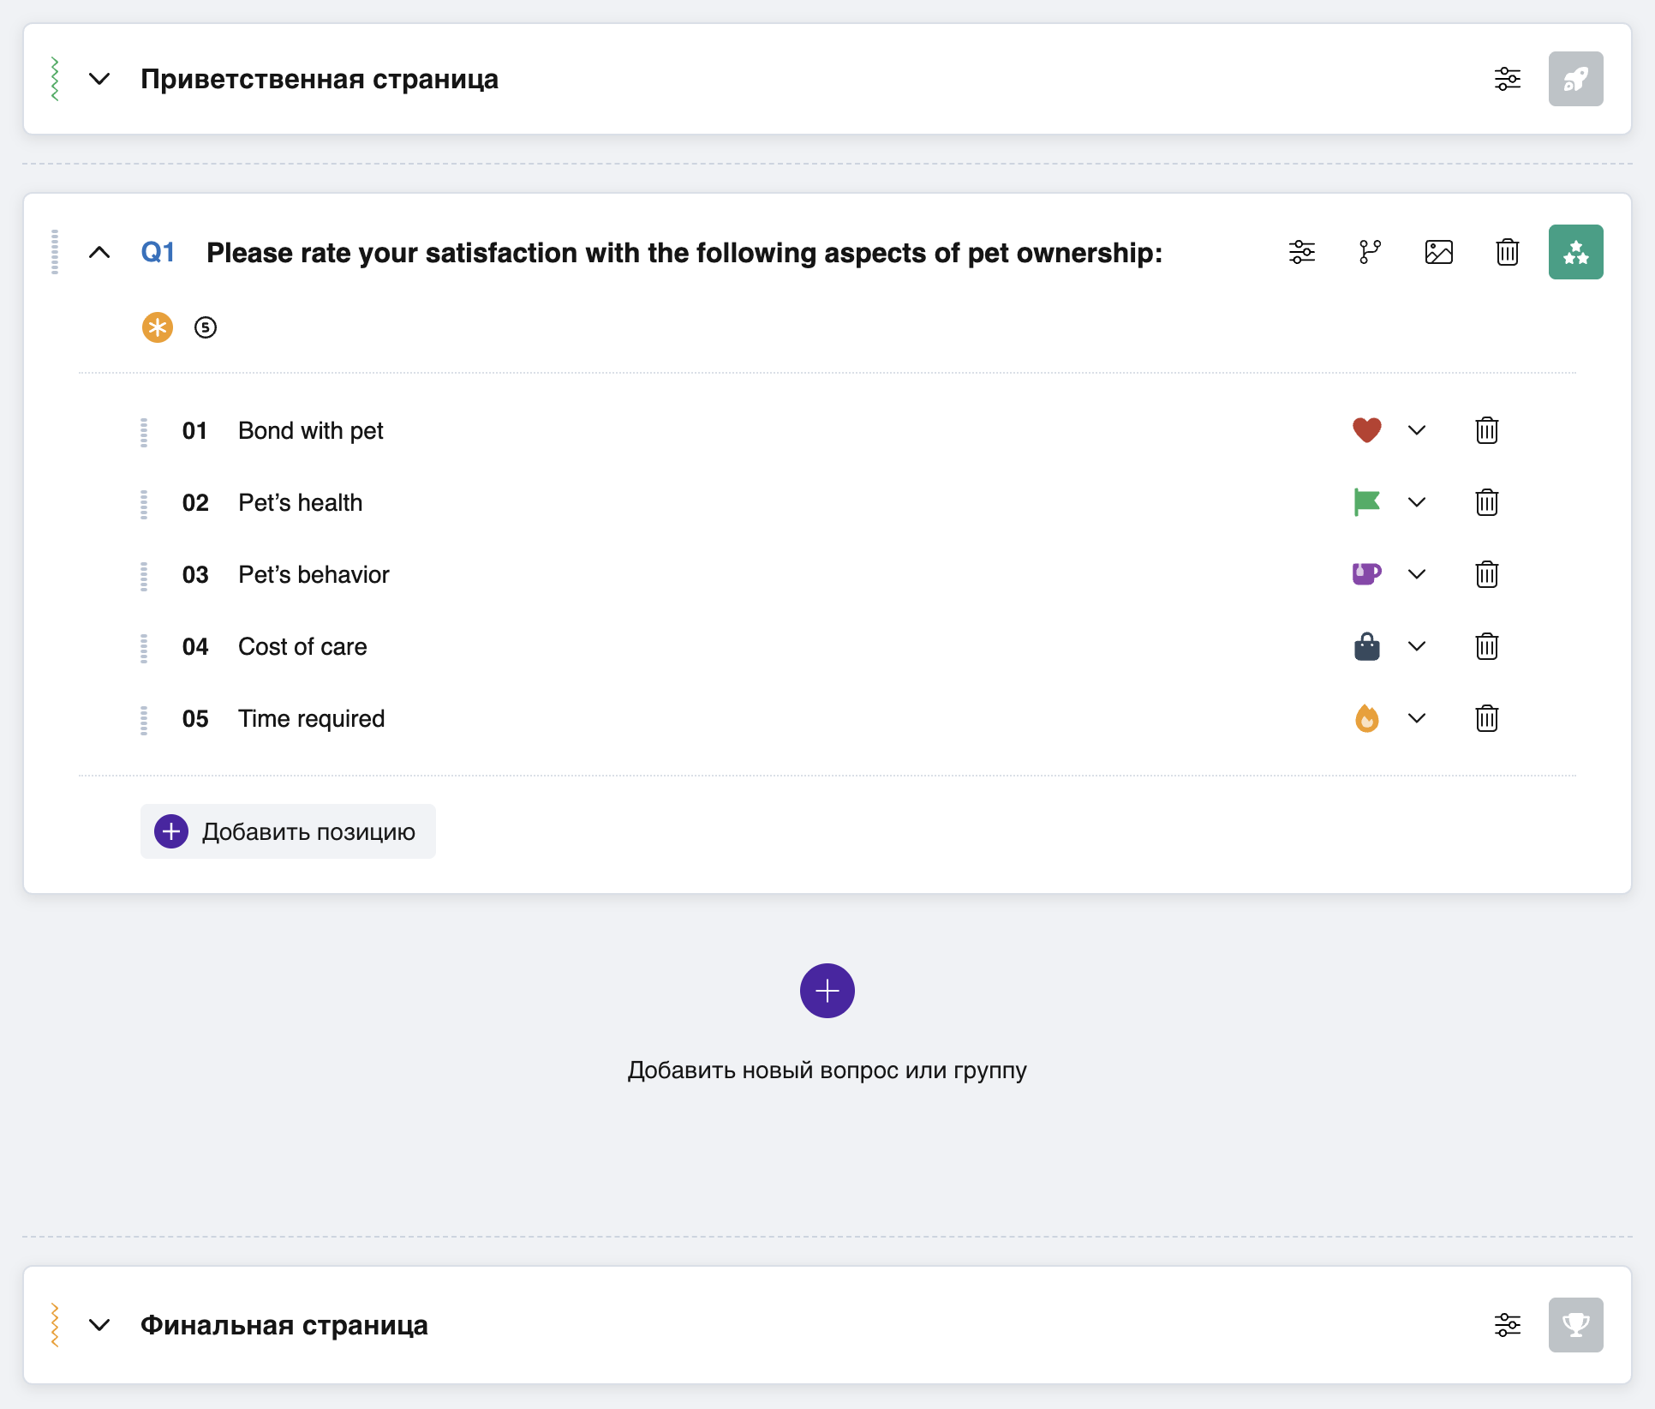
Task: Open icon dropdown for Time required
Action: [x=1417, y=718]
